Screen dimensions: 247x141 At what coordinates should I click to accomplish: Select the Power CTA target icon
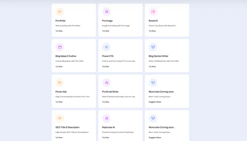click(106, 47)
